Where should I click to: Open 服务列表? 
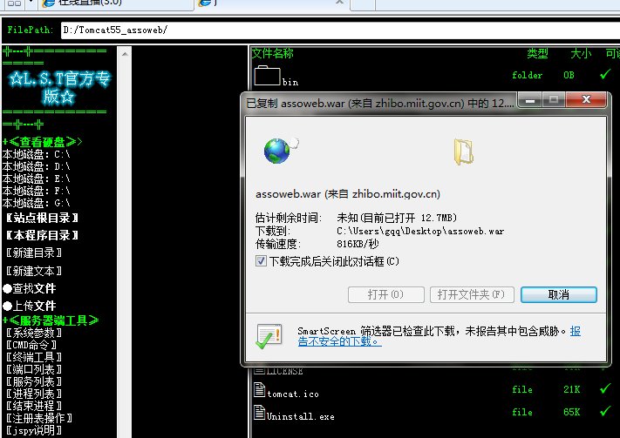34,382
